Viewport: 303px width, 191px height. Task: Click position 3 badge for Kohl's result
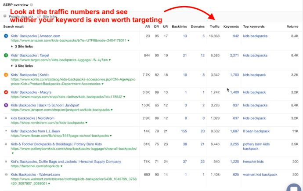click(x=6, y=75)
